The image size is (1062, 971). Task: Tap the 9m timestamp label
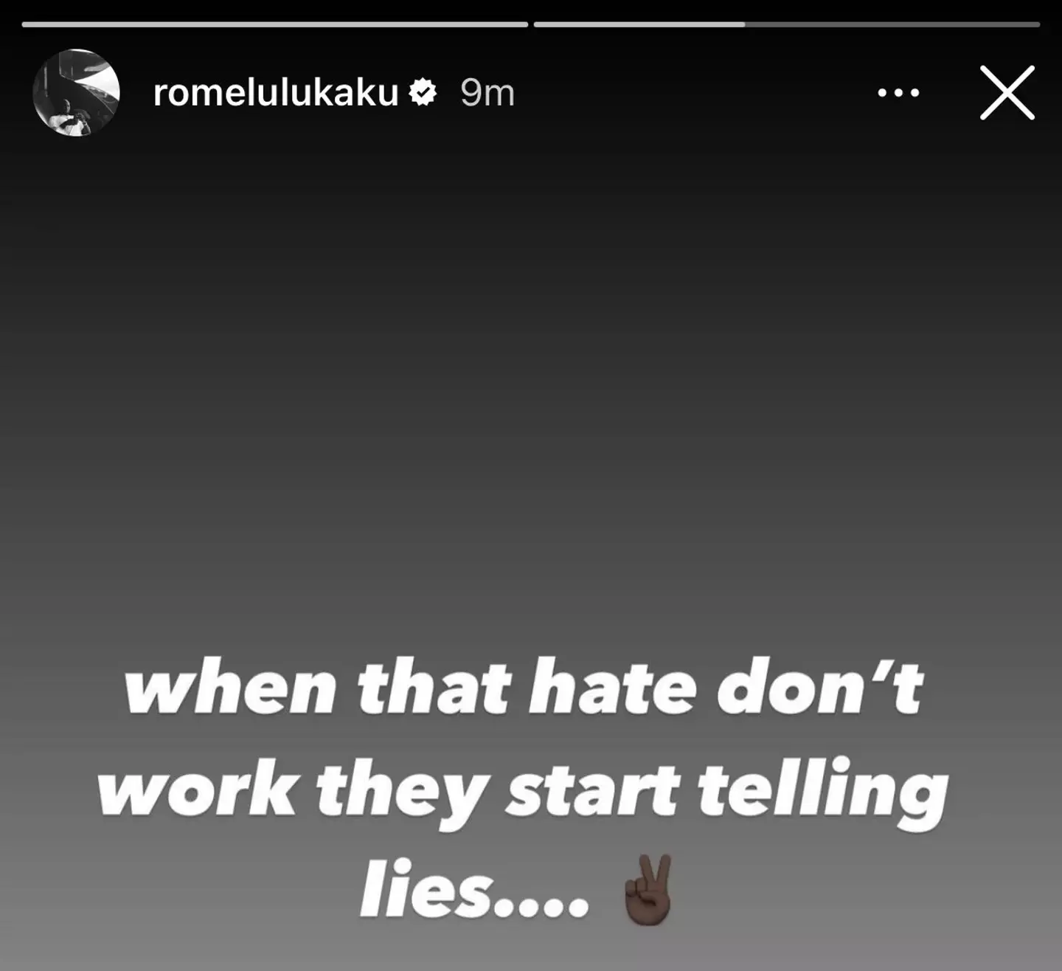tap(487, 93)
